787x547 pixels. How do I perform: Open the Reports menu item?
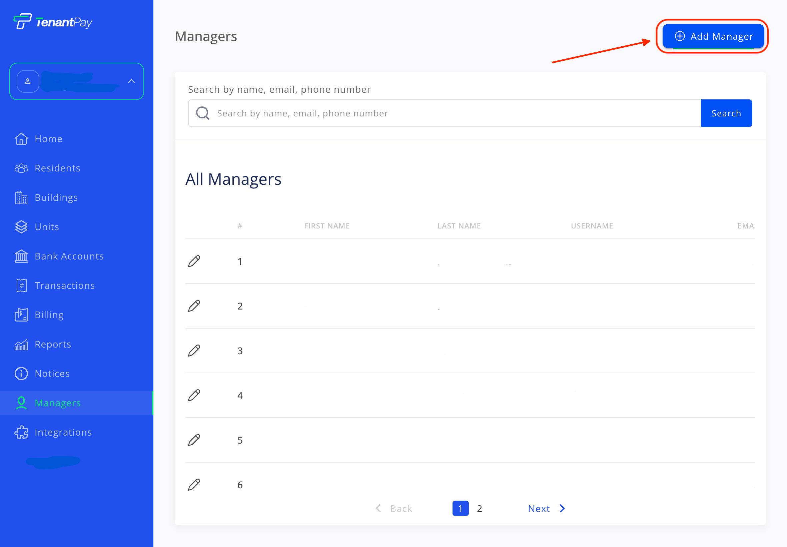53,344
